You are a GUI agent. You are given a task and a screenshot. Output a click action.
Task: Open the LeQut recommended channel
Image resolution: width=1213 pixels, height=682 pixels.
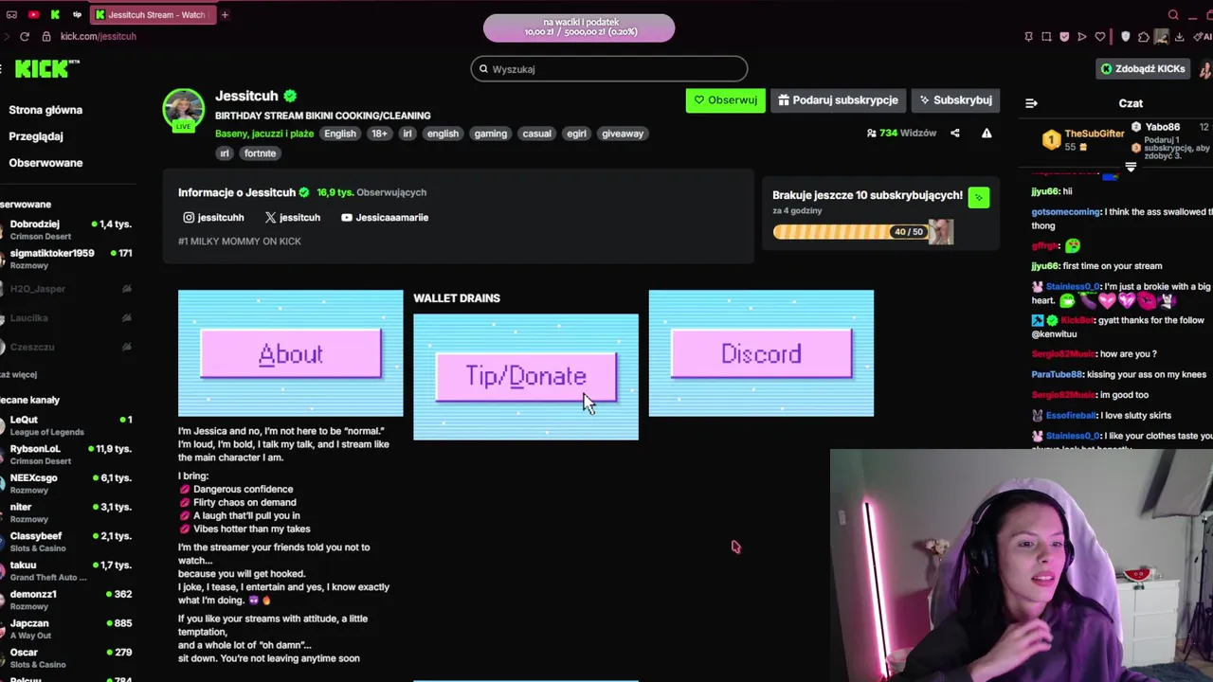click(x=66, y=425)
